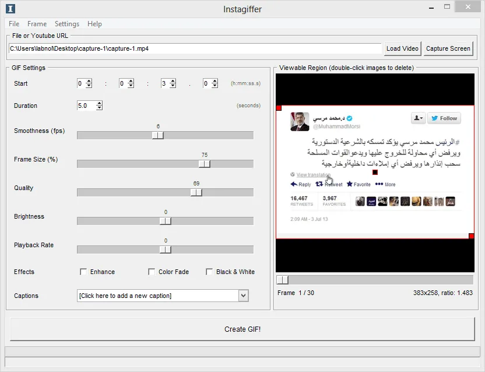485x372 pixels.
Task: Increase the Duration value with the up arrow
Action: point(99,103)
